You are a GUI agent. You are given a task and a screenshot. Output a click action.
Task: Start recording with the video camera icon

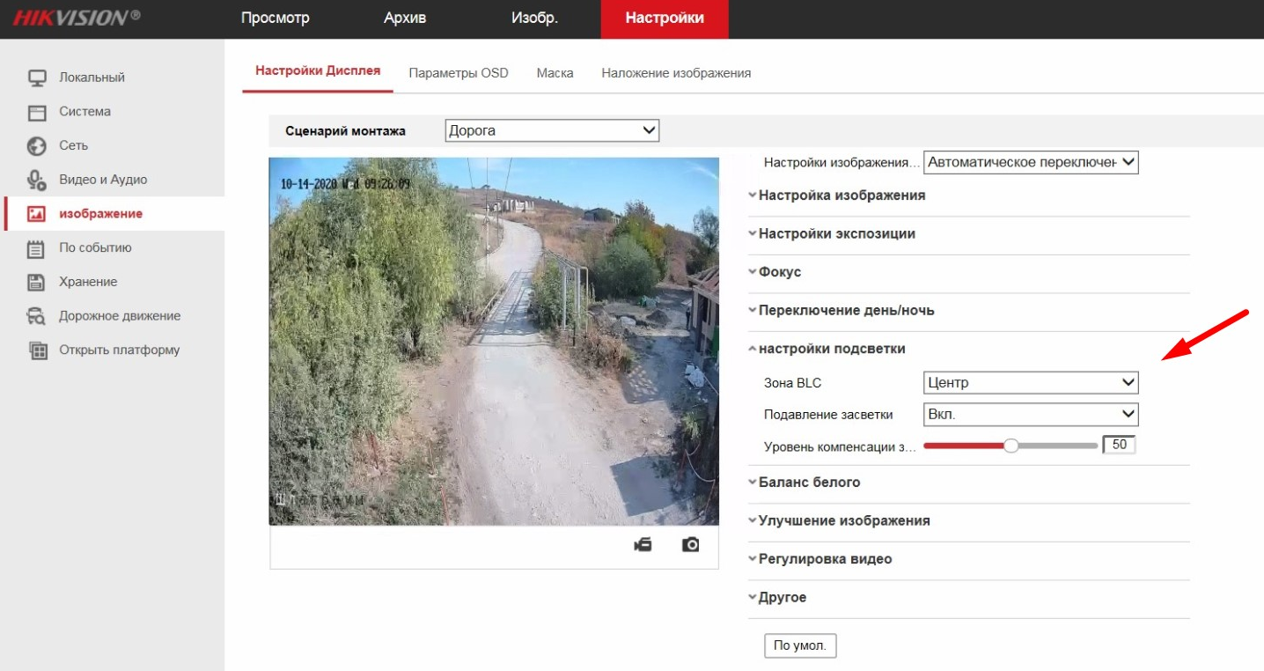[643, 545]
